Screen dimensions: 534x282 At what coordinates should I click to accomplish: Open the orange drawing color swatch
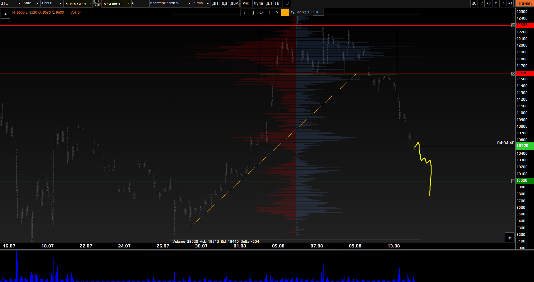click(285, 13)
